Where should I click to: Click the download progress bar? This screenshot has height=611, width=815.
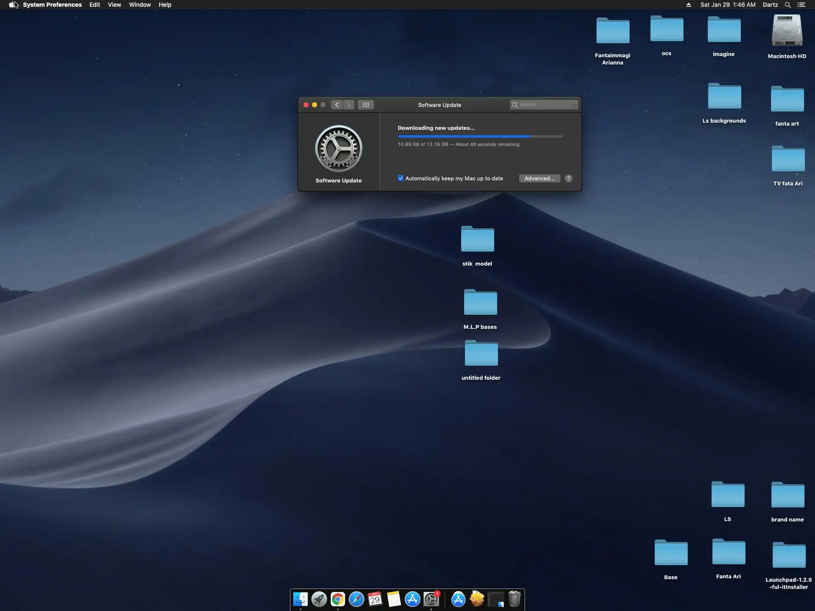click(480, 136)
